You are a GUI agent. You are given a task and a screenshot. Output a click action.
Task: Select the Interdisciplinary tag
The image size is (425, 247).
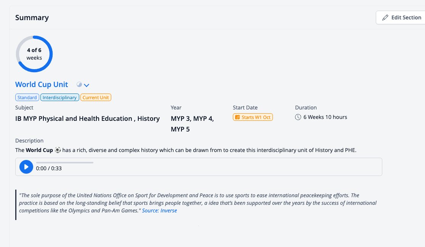pos(59,98)
